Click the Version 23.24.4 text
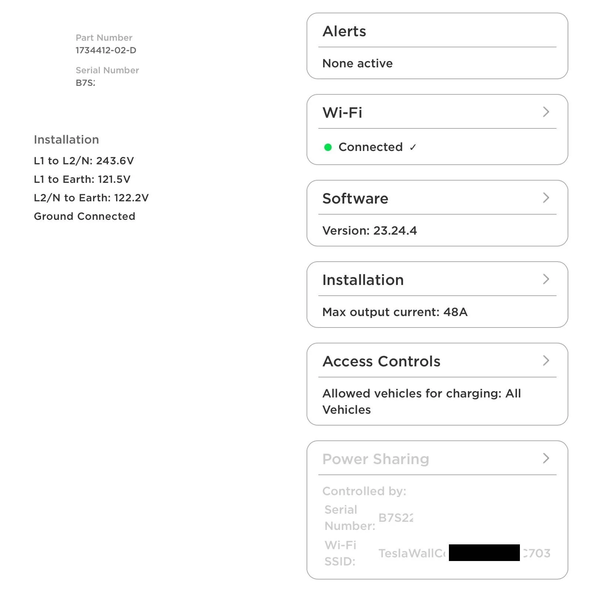The width and height of the screenshot is (592, 591). click(x=369, y=231)
